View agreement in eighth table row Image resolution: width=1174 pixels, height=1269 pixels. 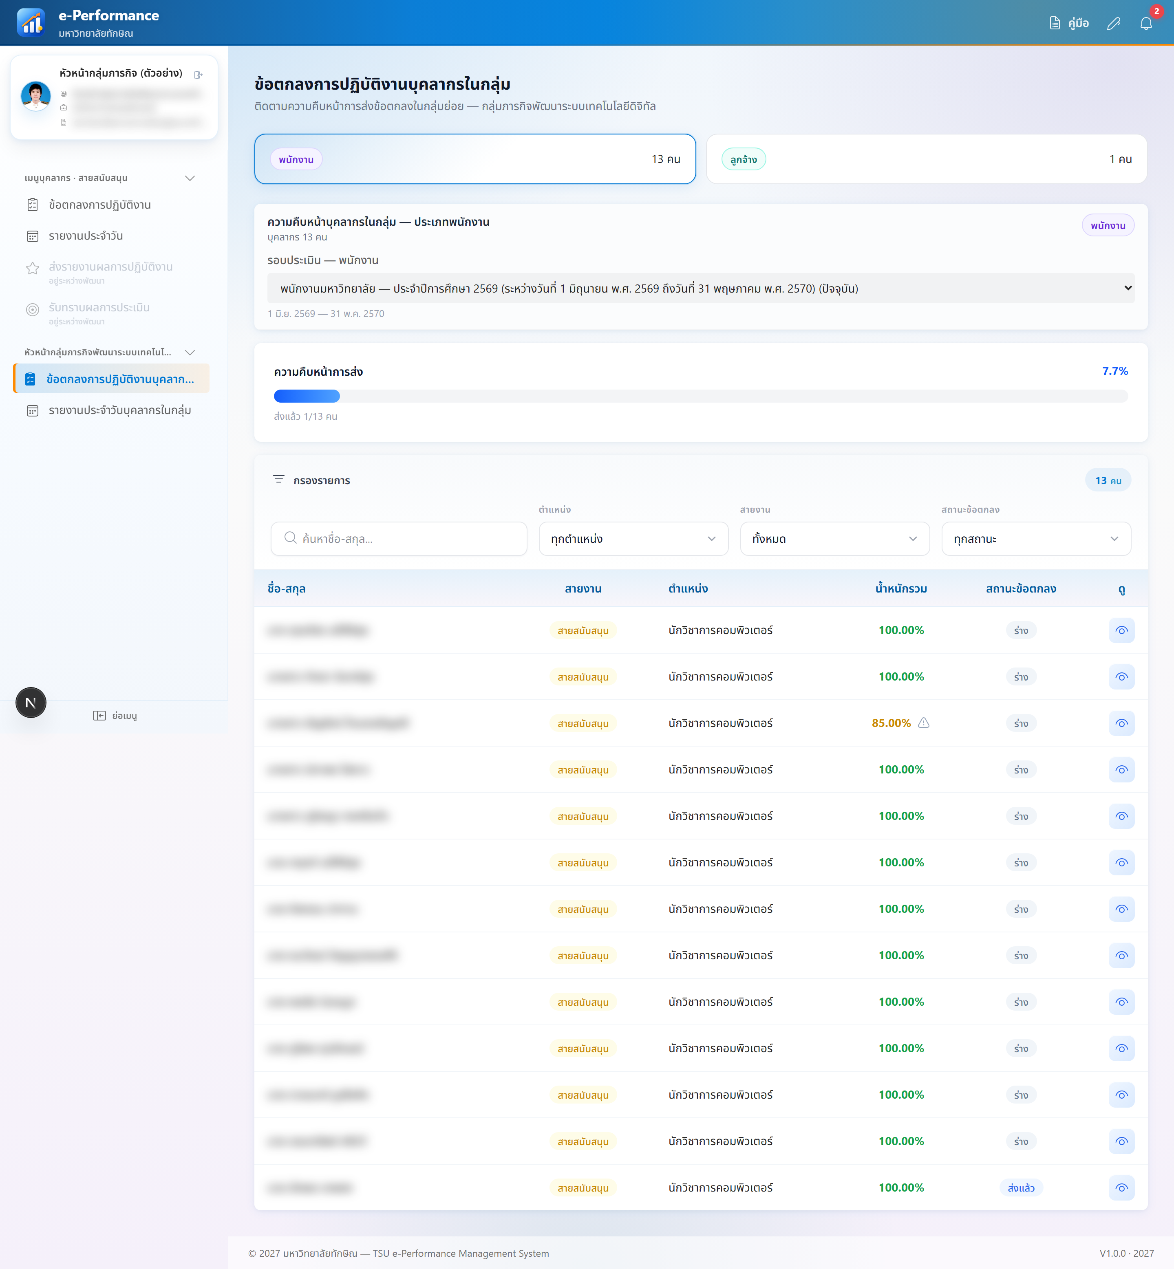1122,955
